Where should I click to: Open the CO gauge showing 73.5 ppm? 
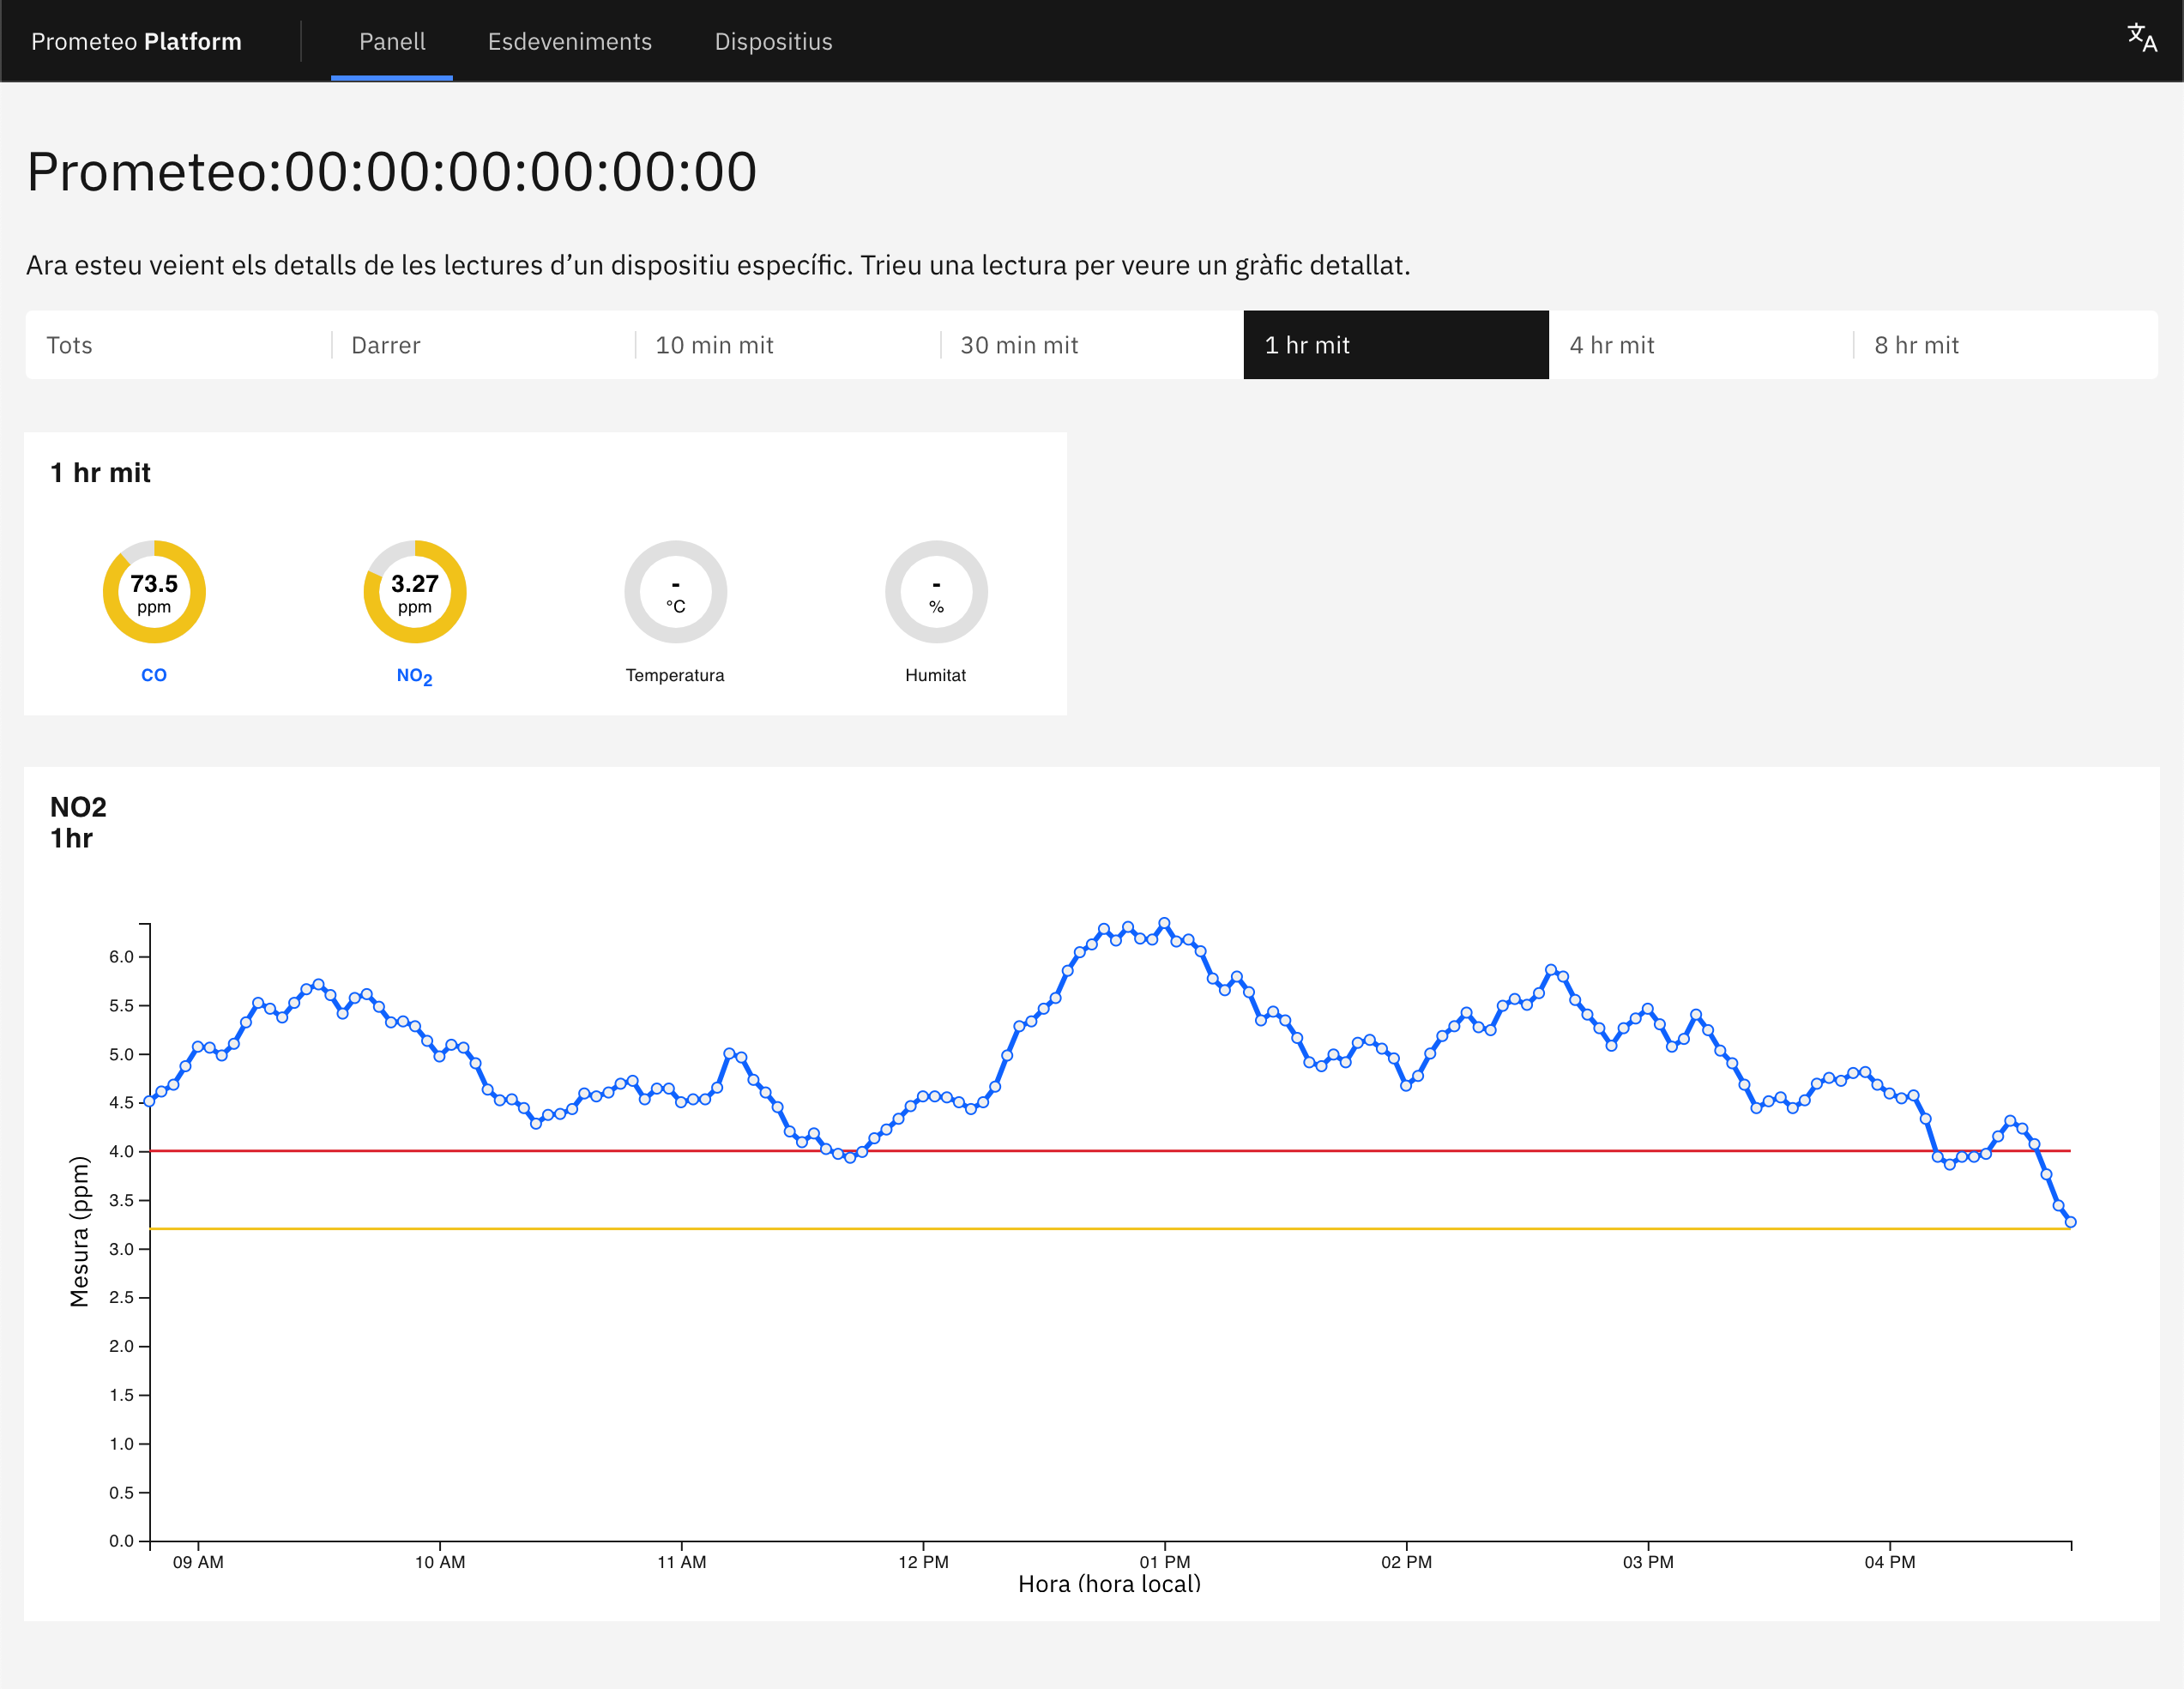click(x=154, y=592)
